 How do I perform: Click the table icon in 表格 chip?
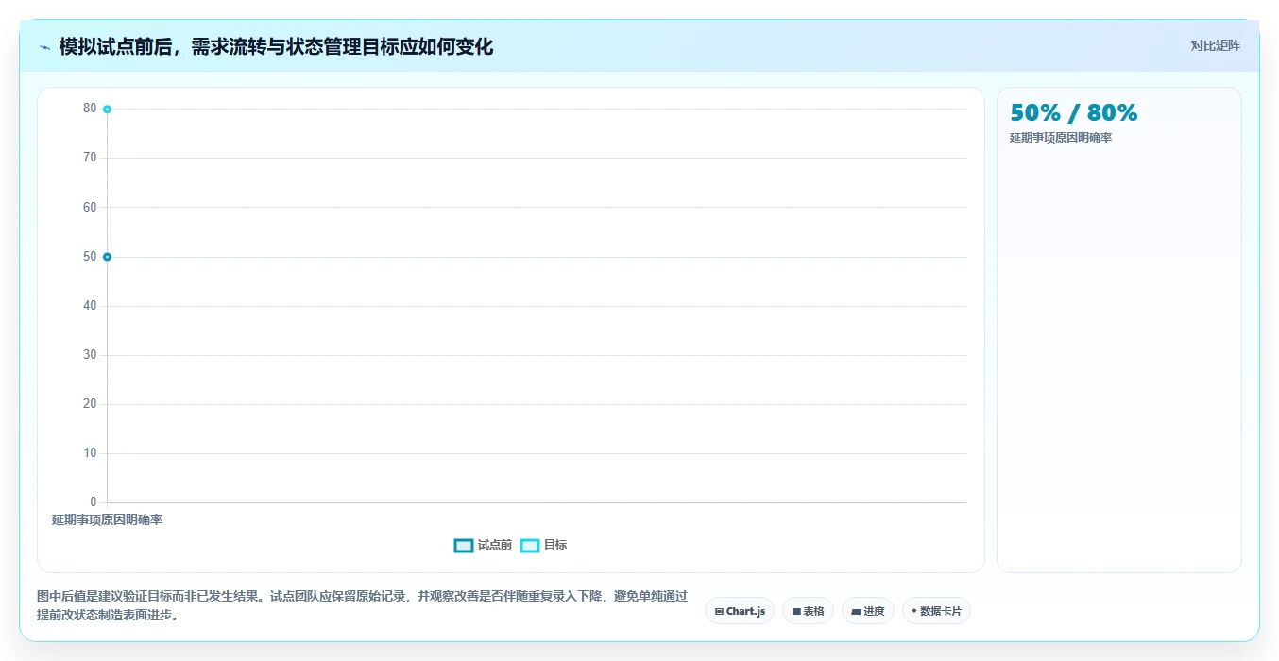[796, 612]
